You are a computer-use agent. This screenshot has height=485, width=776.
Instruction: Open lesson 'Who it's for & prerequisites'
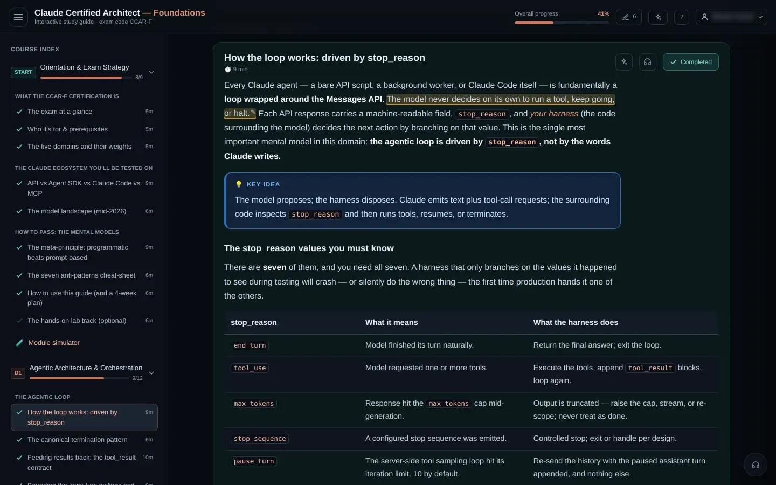(84, 129)
